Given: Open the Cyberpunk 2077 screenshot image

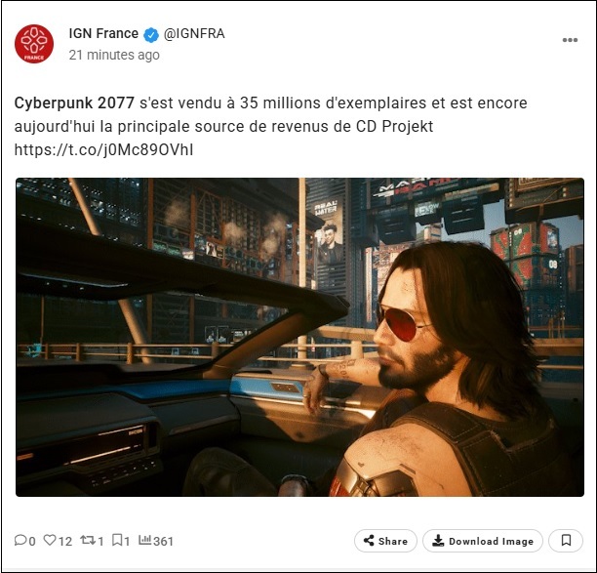Looking at the screenshot, I should click(x=299, y=337).
